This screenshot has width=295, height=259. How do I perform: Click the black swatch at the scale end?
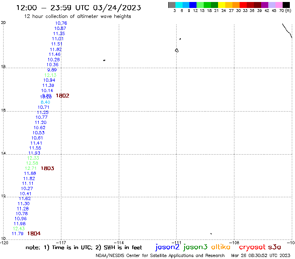(286, 5)
